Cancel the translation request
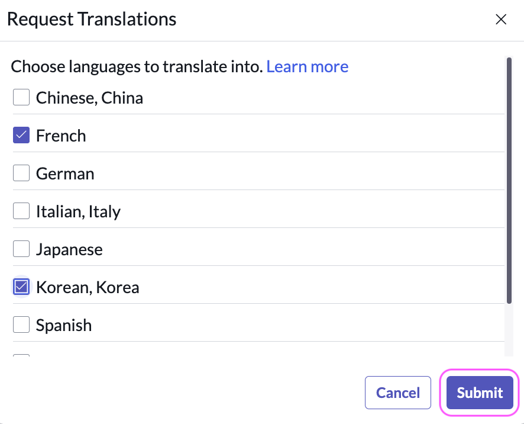This screenshot has width=524, height=424. pos(397,393)
